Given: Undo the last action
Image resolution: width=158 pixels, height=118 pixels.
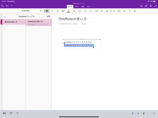Looking at the screenshot, I should pyautogui.click(x=7, y=6).
